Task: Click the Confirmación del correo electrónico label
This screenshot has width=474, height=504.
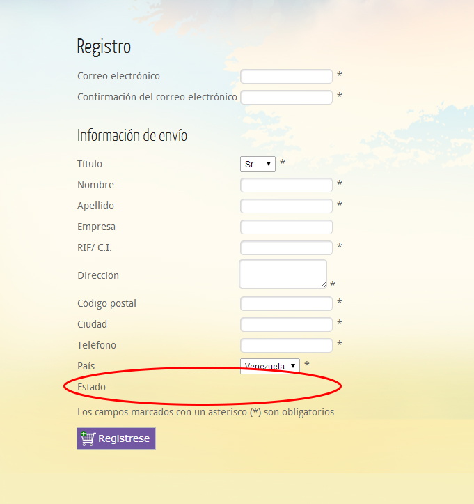Action: (x=157, y=97)
